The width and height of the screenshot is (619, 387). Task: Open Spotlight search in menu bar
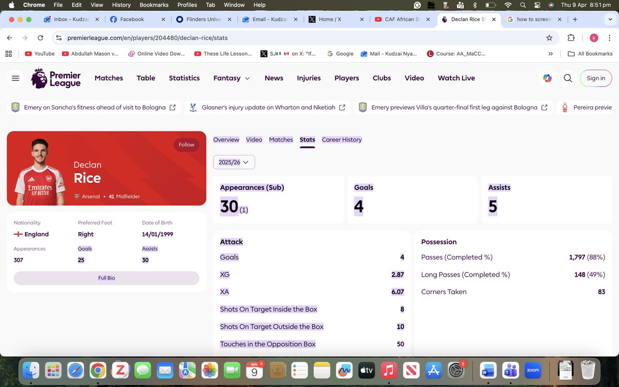click(x=523, y=5)
